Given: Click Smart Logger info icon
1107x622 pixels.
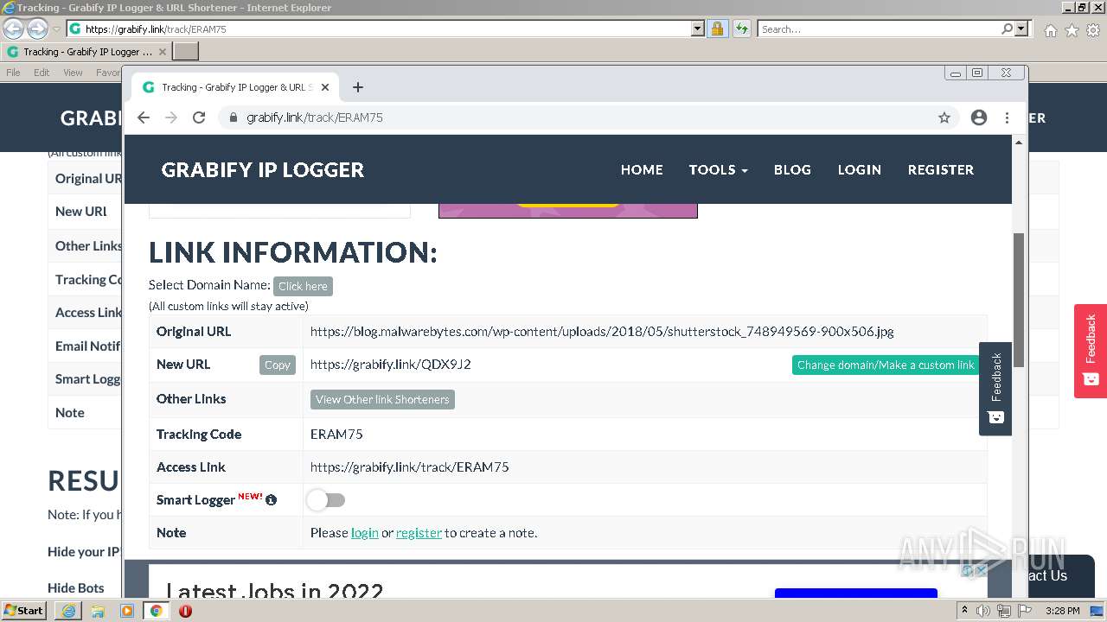Looking at the screenshot, I should coord(271,500).
